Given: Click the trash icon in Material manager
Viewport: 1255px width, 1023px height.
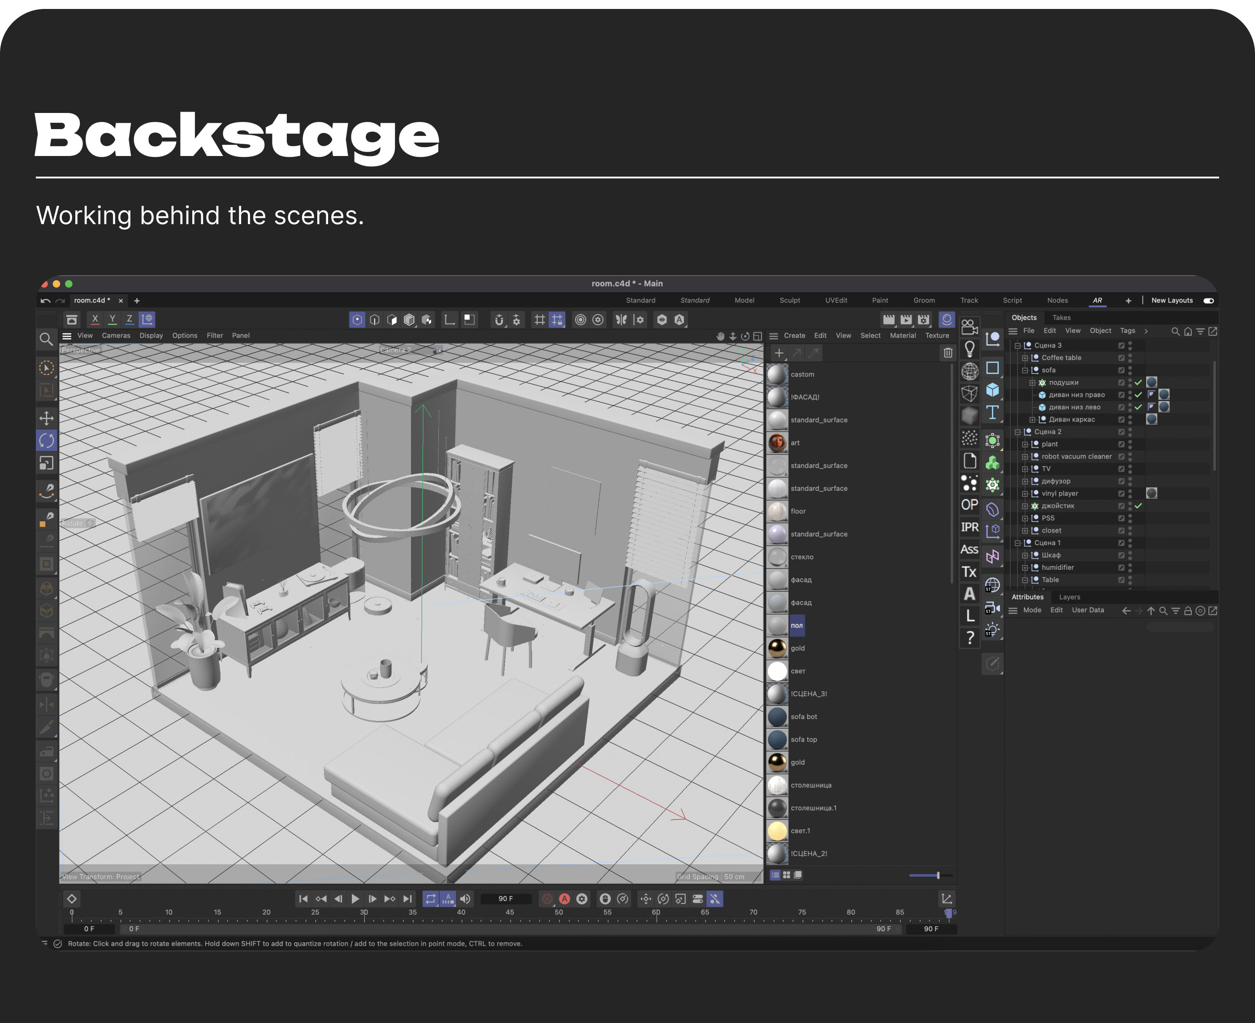Looking at the screenshot, I should click(x=948, y=352).
